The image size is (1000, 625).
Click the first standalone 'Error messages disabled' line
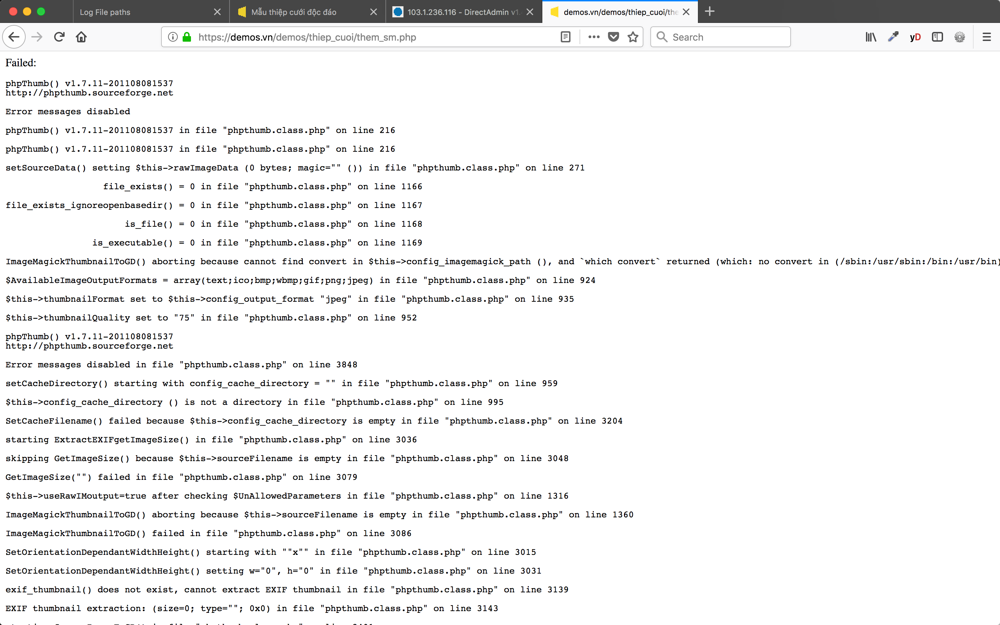tap(68, 111)
